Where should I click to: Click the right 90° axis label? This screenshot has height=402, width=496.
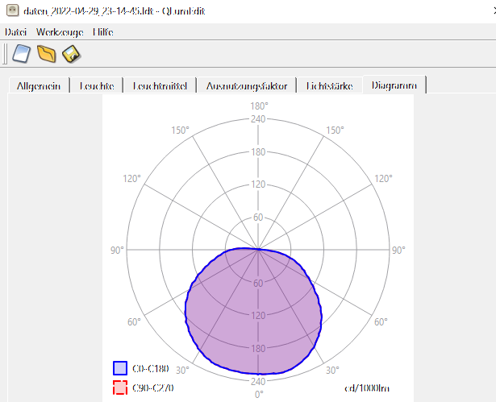click(x=398, y=251)
